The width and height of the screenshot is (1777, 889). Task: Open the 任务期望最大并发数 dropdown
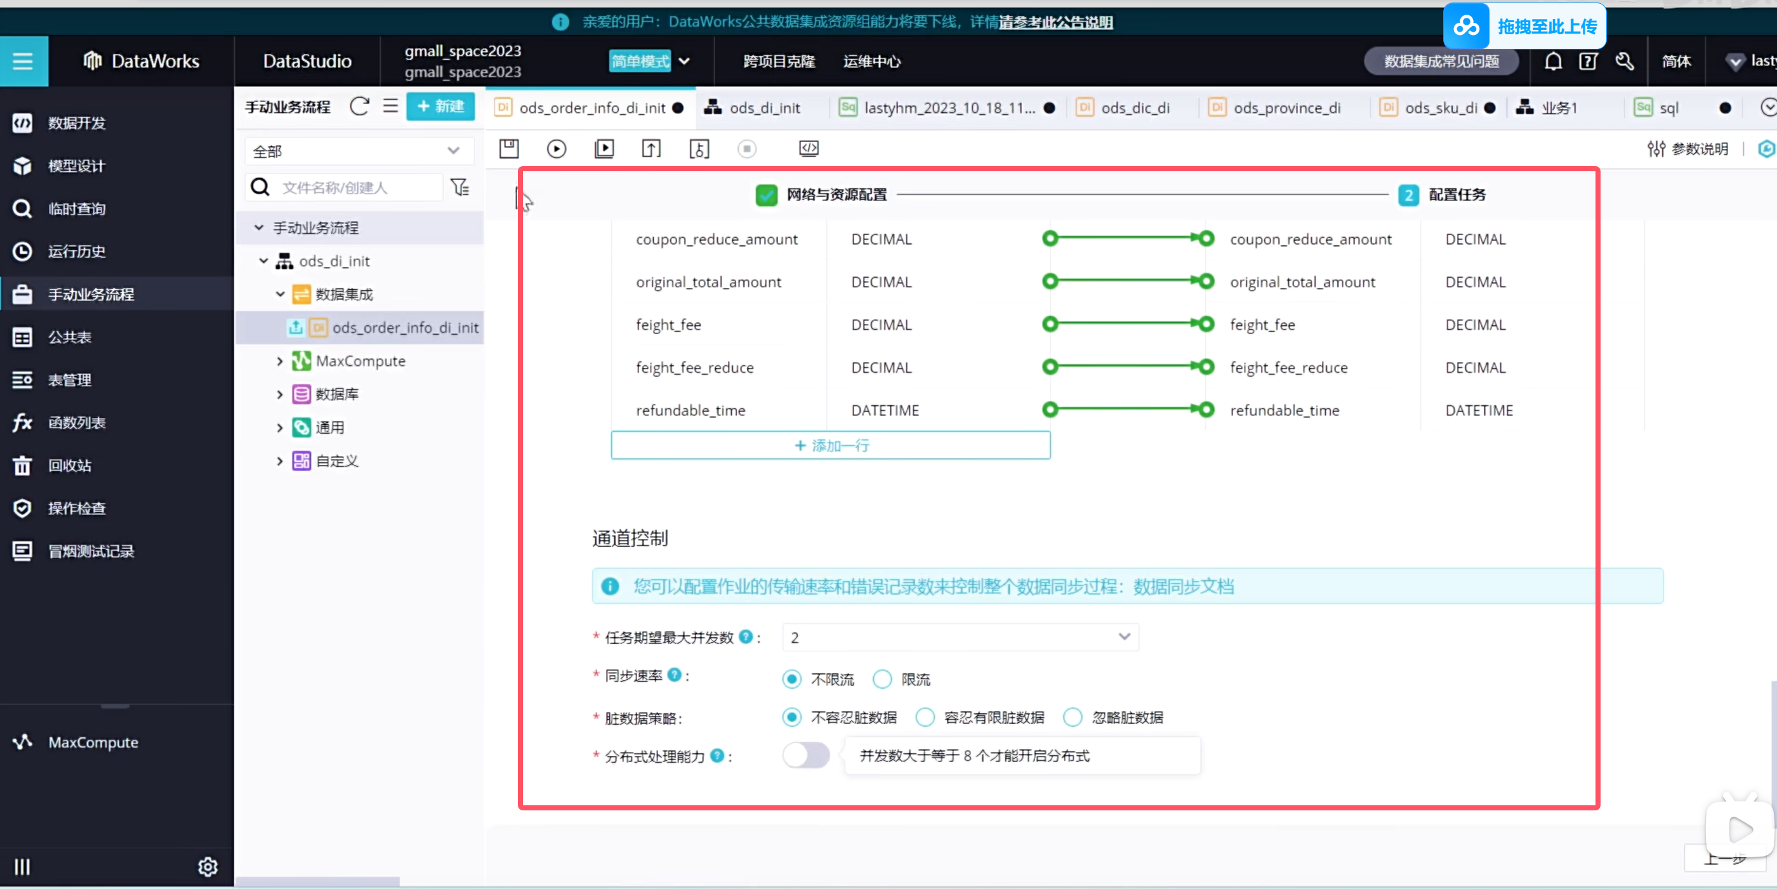click(960, 637)
